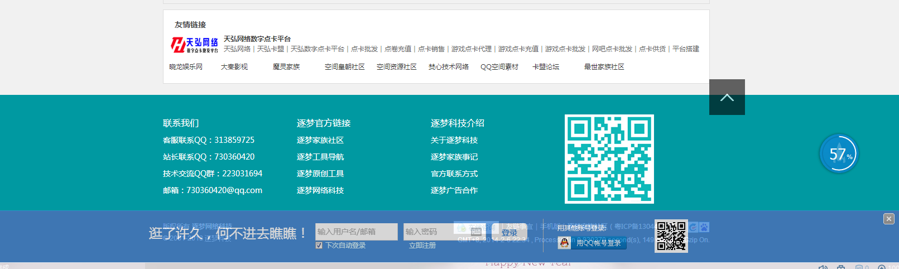Visit the 卡盟论坛 friend link
899x269 pixels.
click(546, 67)
